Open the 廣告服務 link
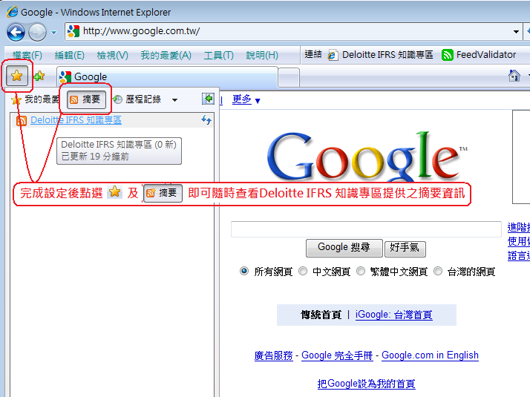Image resolution: width=530 pixels, height=397 pixels. [274, 355]
